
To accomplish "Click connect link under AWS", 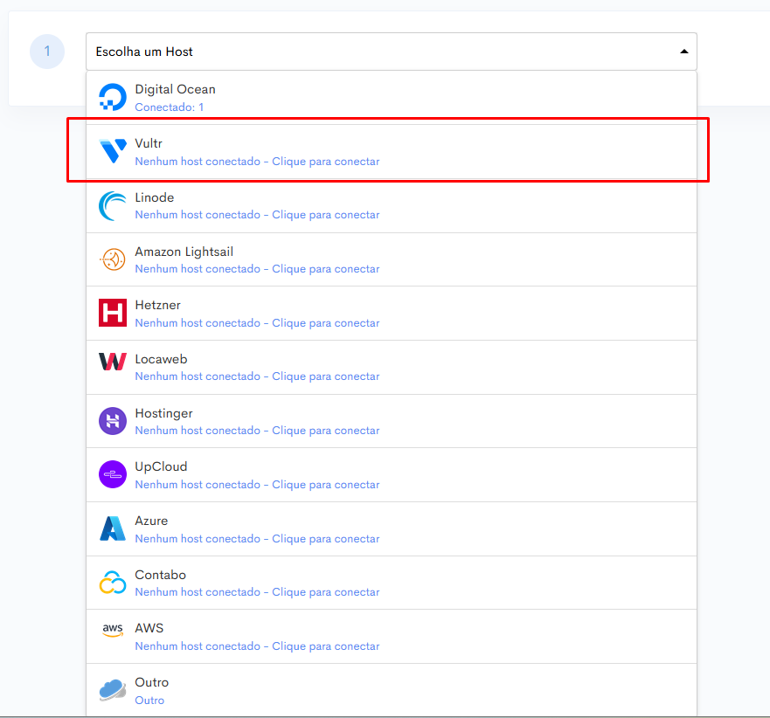I will pos(257,646).
